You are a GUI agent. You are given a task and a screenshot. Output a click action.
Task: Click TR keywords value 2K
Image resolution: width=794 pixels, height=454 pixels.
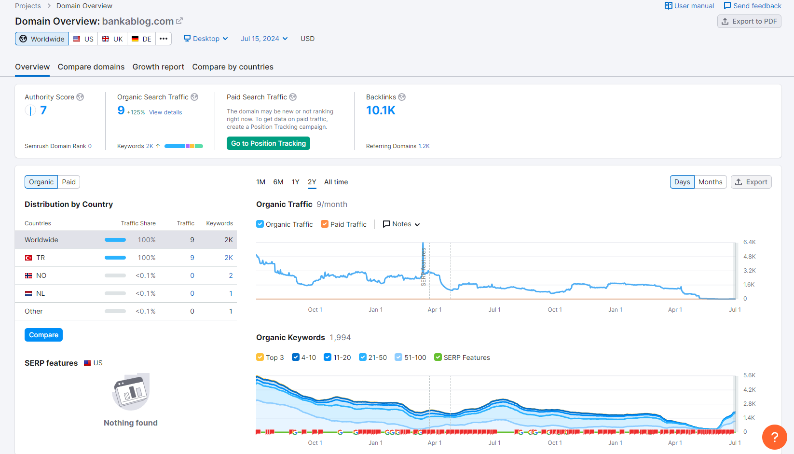[229, 258]
